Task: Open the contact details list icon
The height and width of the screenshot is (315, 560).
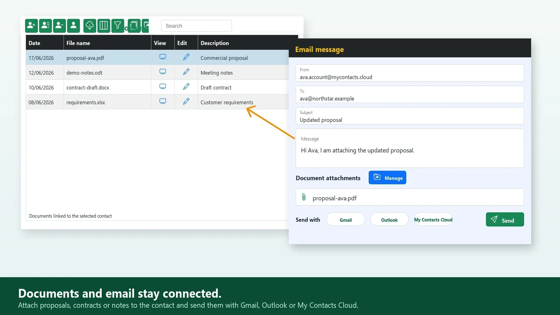Action: [45, 26]
